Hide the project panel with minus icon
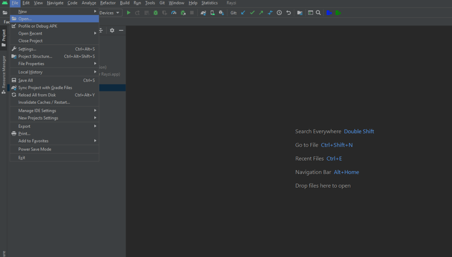The image size is (452, 257). (x=121, y=30)
